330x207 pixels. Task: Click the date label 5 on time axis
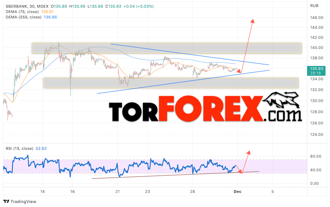click(x=273, y=192)
